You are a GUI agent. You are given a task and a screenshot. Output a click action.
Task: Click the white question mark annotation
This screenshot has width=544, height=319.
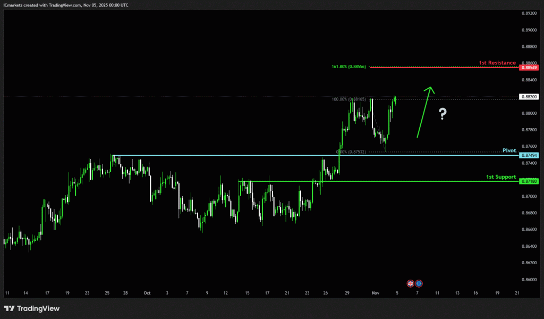(443, 113)
